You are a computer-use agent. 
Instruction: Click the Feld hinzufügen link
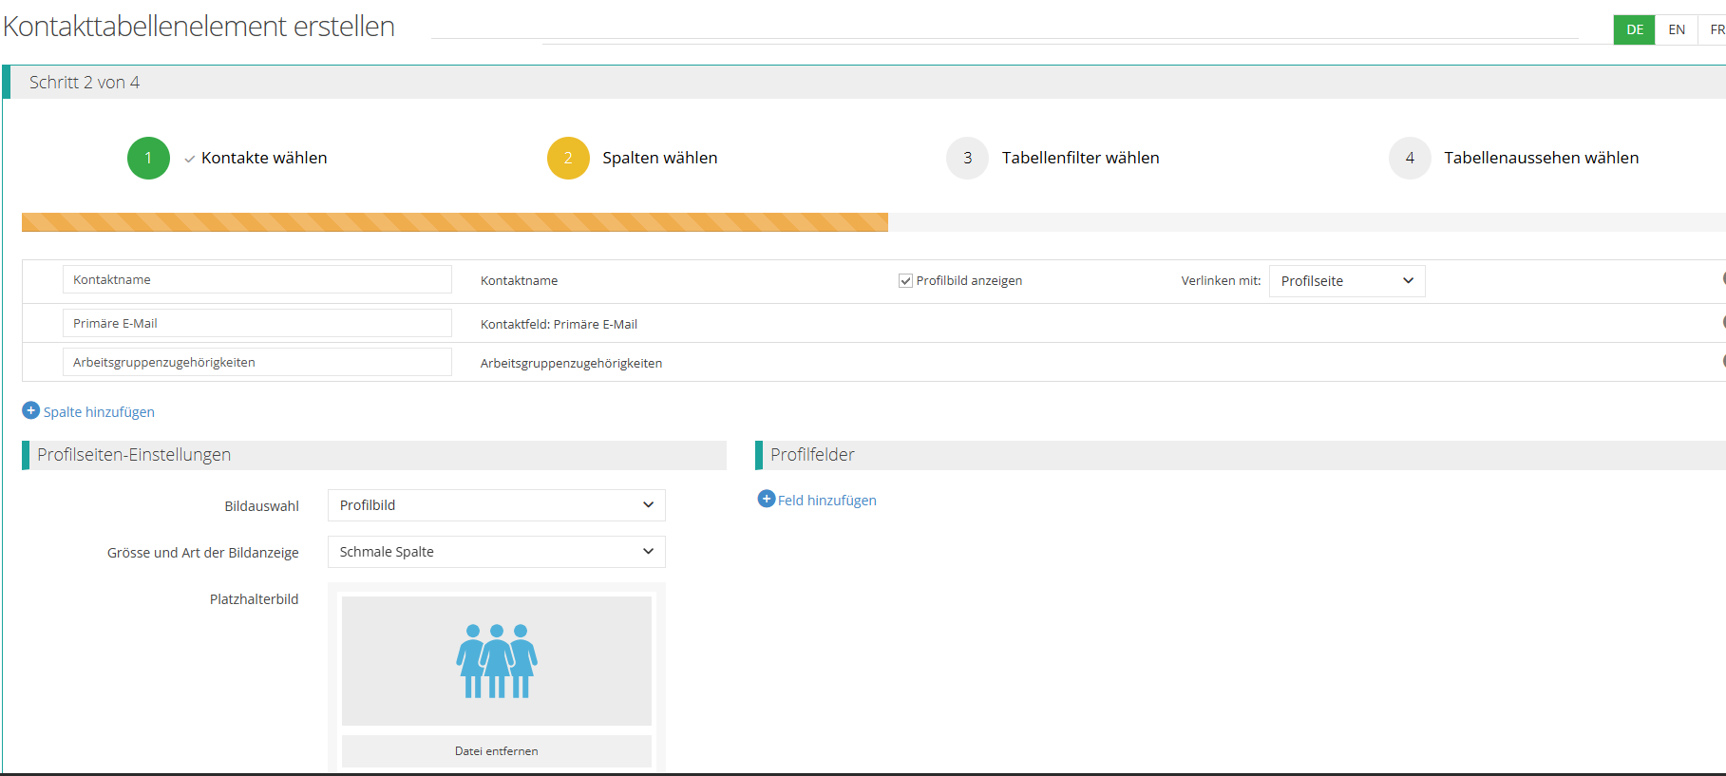[827, 501]
